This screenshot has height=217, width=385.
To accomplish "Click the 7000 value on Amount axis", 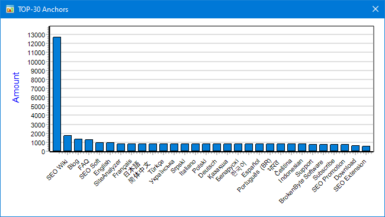I will coord(38,89).
